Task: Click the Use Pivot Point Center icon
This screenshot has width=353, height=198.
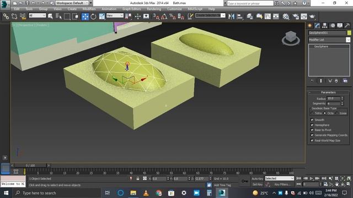Action: (129, 16)
